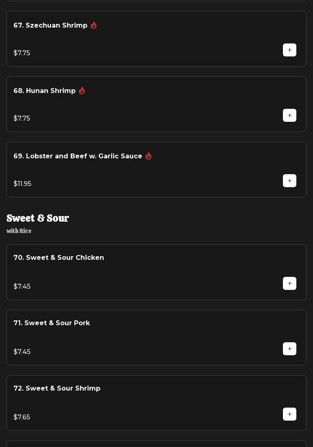Viewport: 313px width, 447px height.
Task: Click the $7.65 price on Sweet & Sour Shrimp
Action: pyautogui.click(x=22, y=417)
